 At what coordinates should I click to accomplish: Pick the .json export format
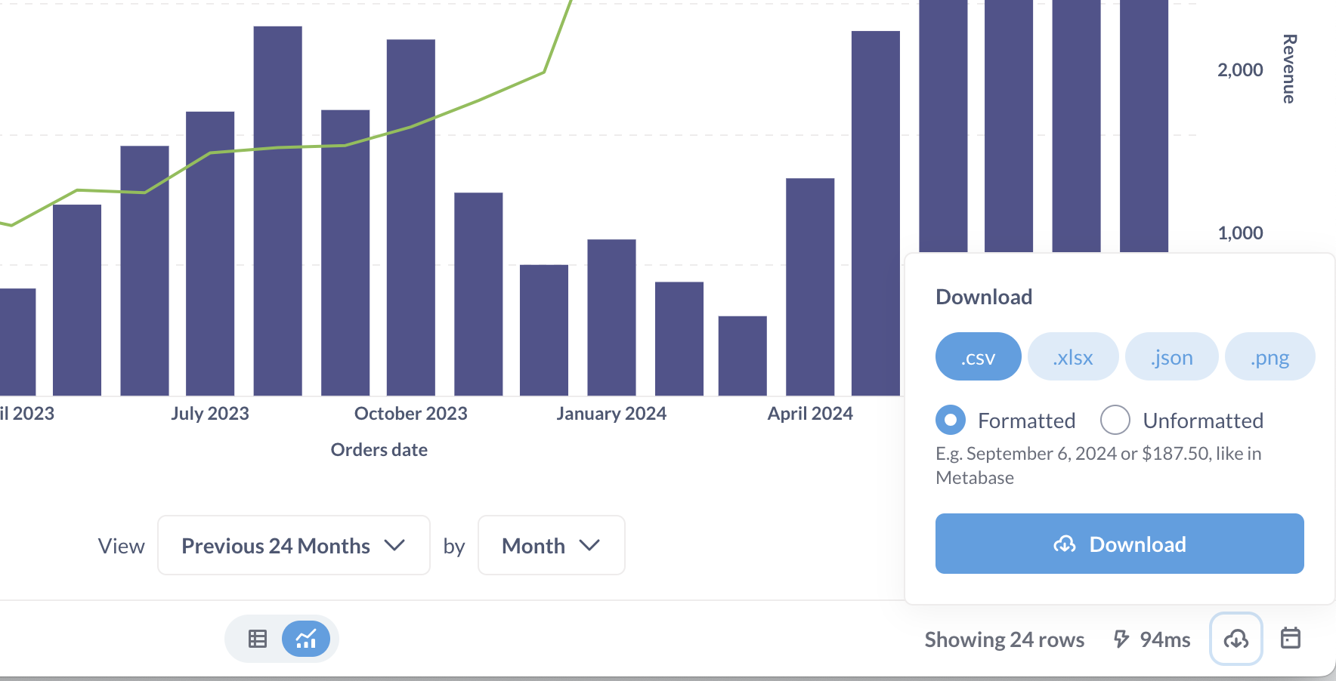1171,357
